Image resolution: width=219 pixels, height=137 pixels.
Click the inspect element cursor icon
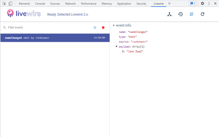(x=4, y=3)
